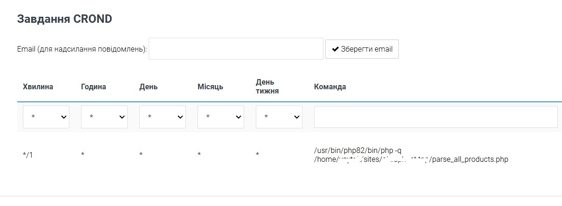562x206 pixels.
Task: Open the Хвилина dropdown
Action: click(46, 117)
